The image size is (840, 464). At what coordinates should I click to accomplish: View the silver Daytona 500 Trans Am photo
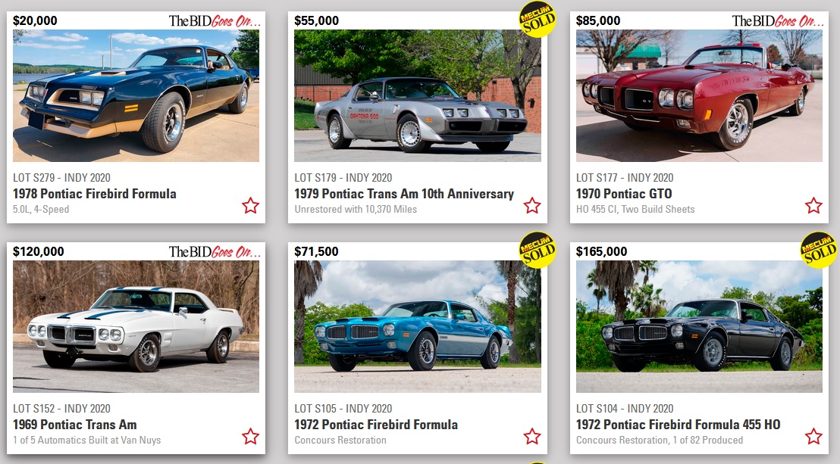point(417,96)
